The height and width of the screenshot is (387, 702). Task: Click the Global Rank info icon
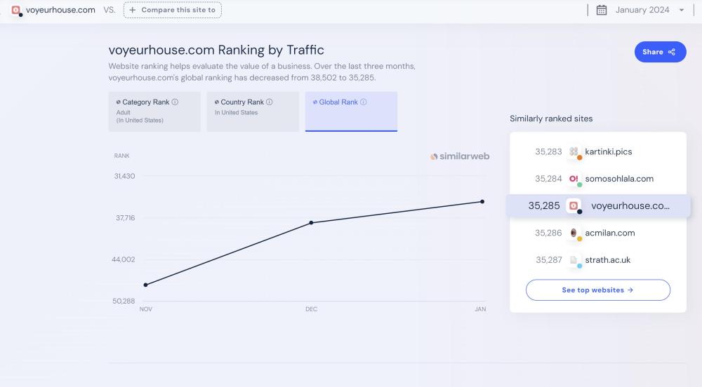pos(364,102)
